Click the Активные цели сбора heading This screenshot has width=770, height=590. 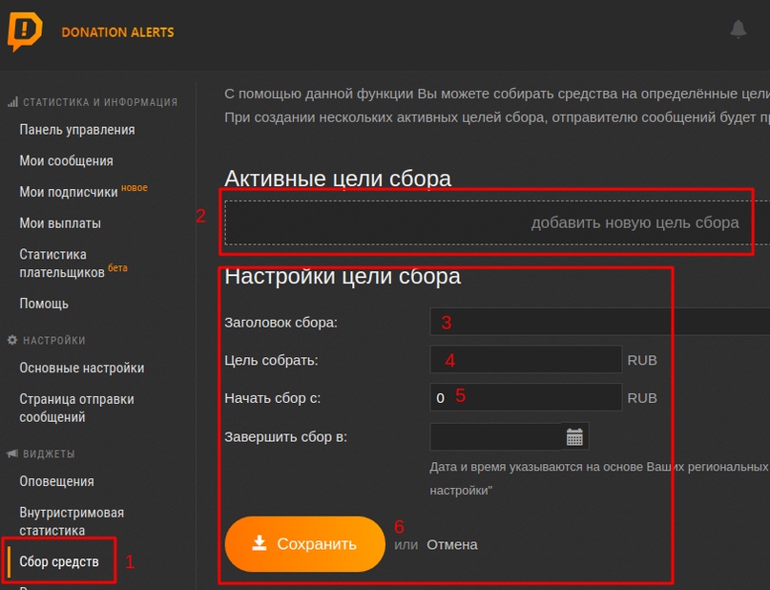click(338, 179)
